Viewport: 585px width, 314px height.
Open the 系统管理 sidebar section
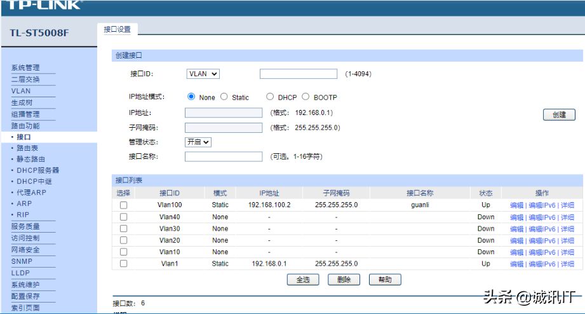[x=25, y=68]
